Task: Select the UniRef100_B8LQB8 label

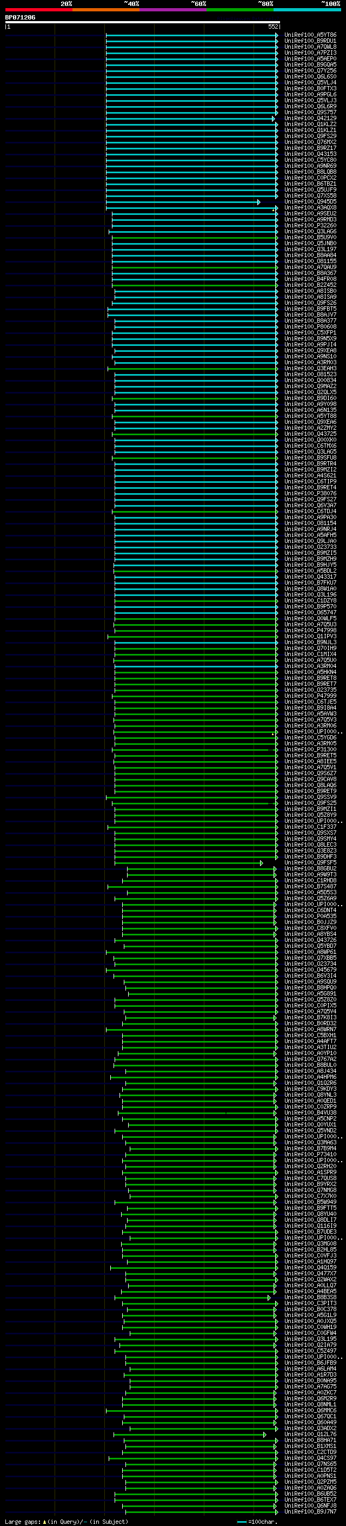Action: [310, 172]
